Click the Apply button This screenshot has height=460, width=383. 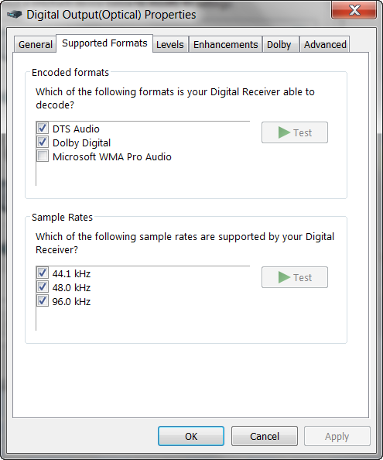pyautogui.click(x=337, y=436)
